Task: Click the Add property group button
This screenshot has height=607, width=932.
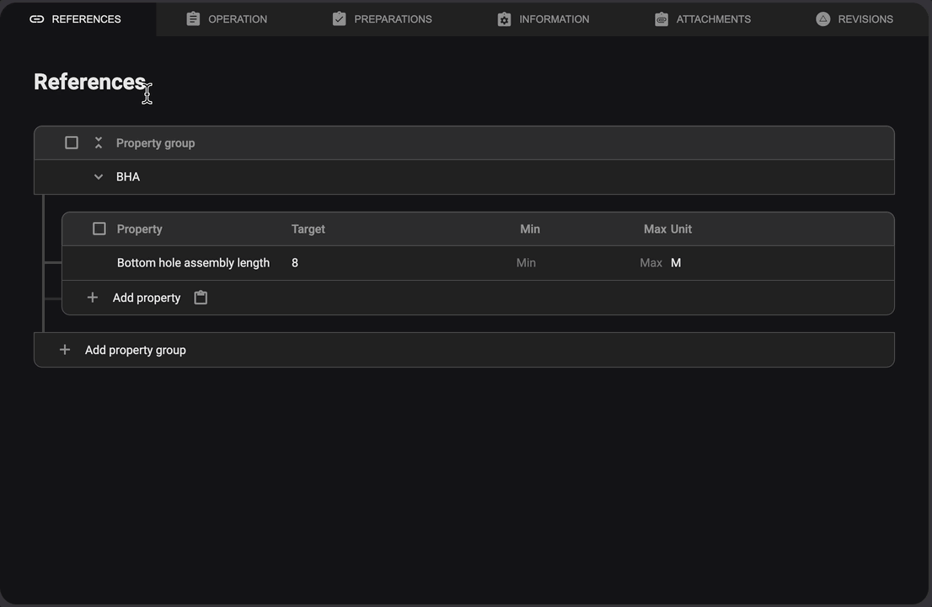Action: point(135,349)
